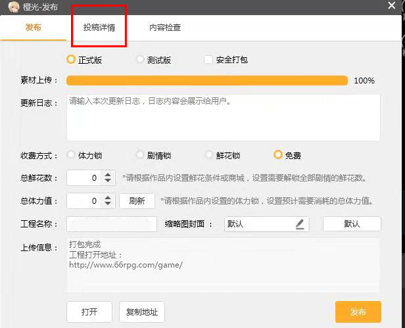The height and width of the screenshot is (328, 405).
Task: Click the 复制地址 button
Action: [143, 312]
